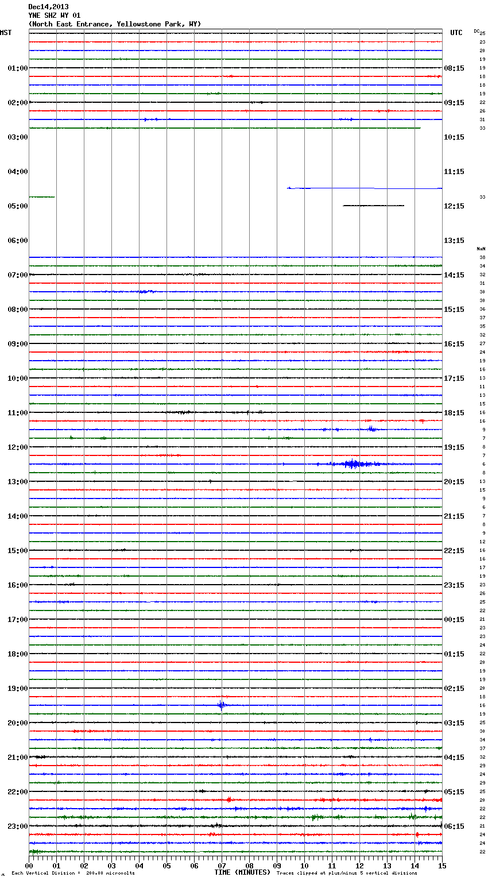Select the 09:00 MST time label
488x881 pixels.
click(18, 344)
